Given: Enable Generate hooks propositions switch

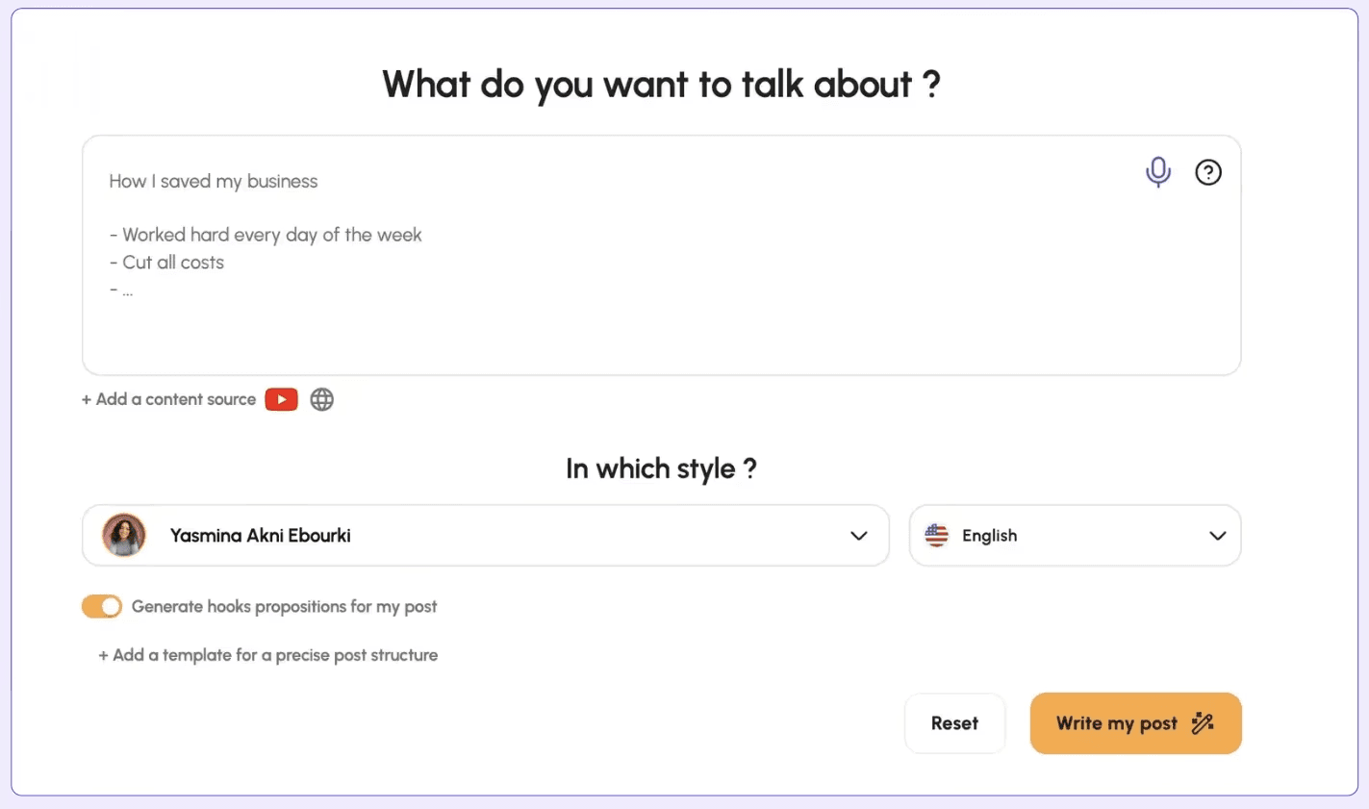Looking at the screenshot, I should (x=102, y=606).
